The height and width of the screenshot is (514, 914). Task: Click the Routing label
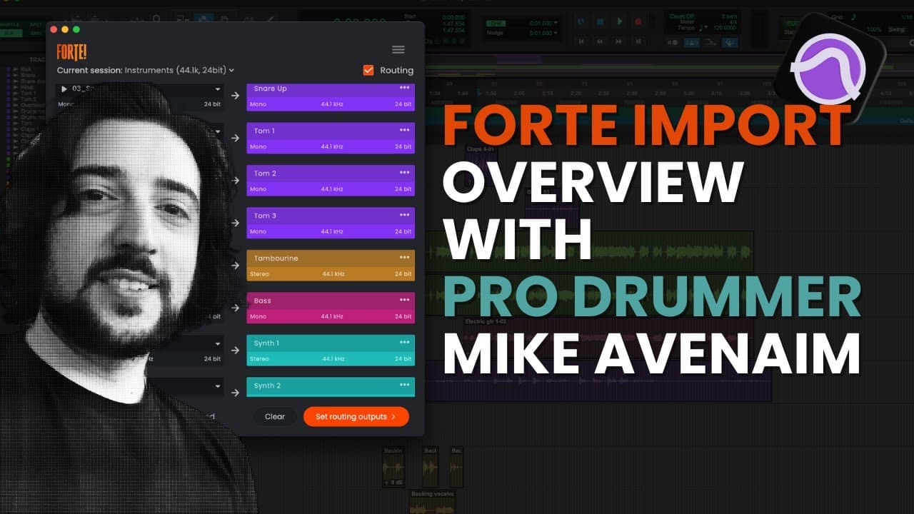[396, 70]
